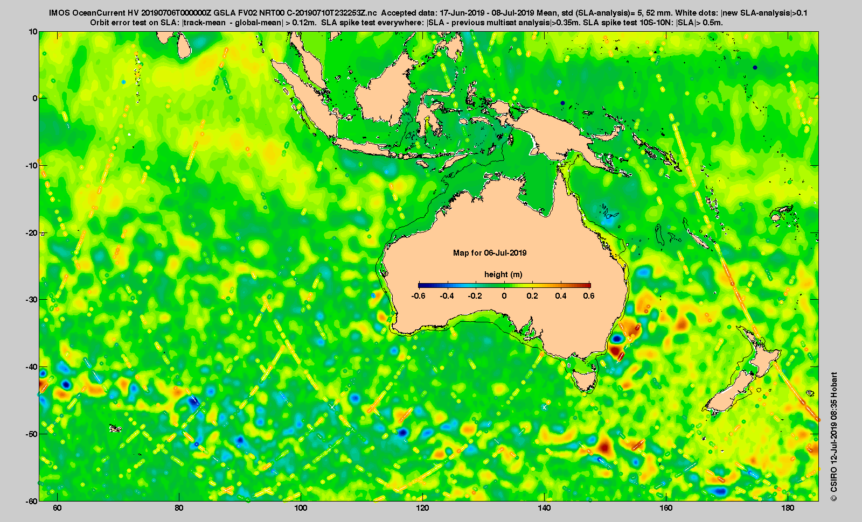The image size is (862, 522).
Task: Click the x-axis longitude label 120
Action: coord(422,508)
